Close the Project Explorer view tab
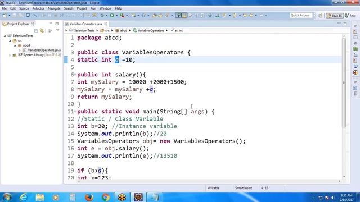The width and height of the screenshot is (360, 202). pyautogui.click(x=33, y=24)
